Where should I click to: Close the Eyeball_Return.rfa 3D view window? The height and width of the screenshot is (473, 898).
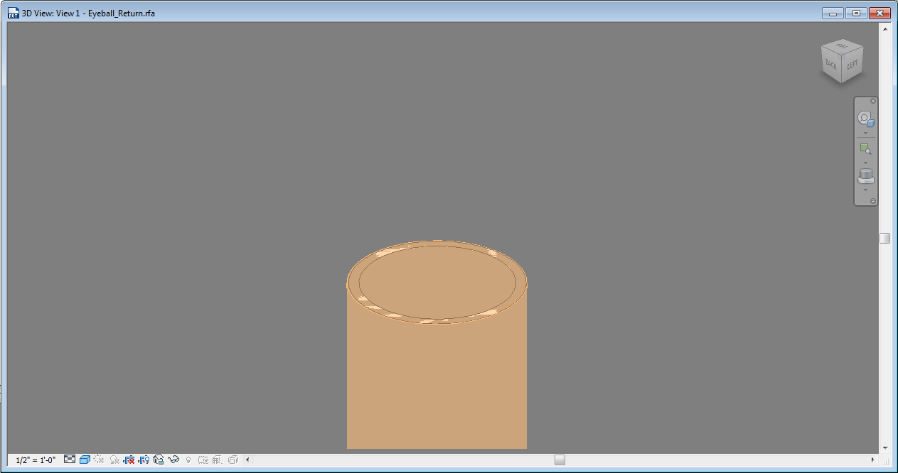click(880, 13)
